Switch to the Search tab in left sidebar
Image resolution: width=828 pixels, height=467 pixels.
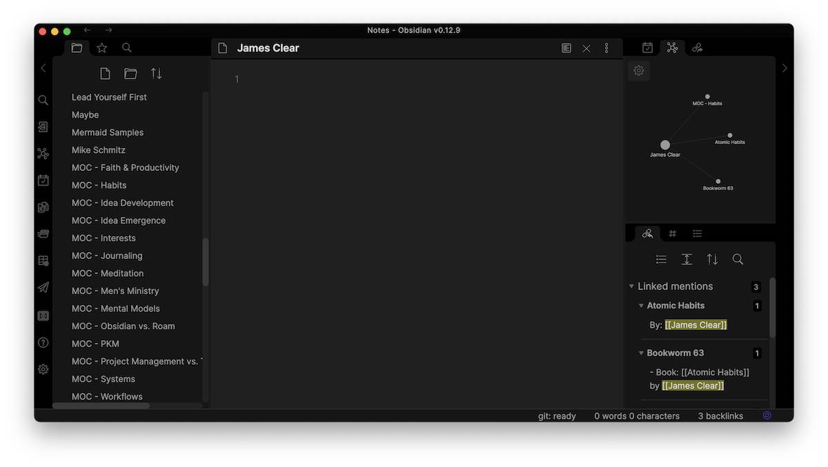(x=127, y=48)
